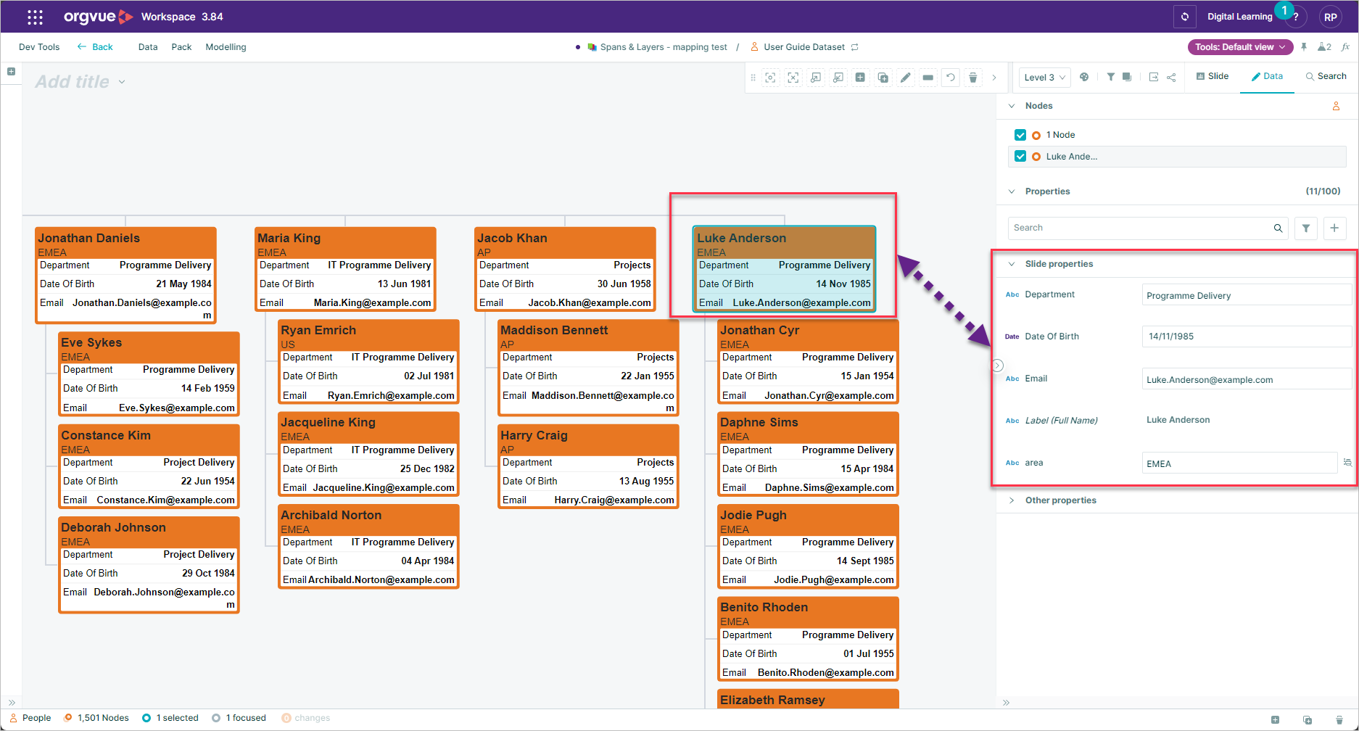Click the refresh icon in the top bar

point(1185,17)
